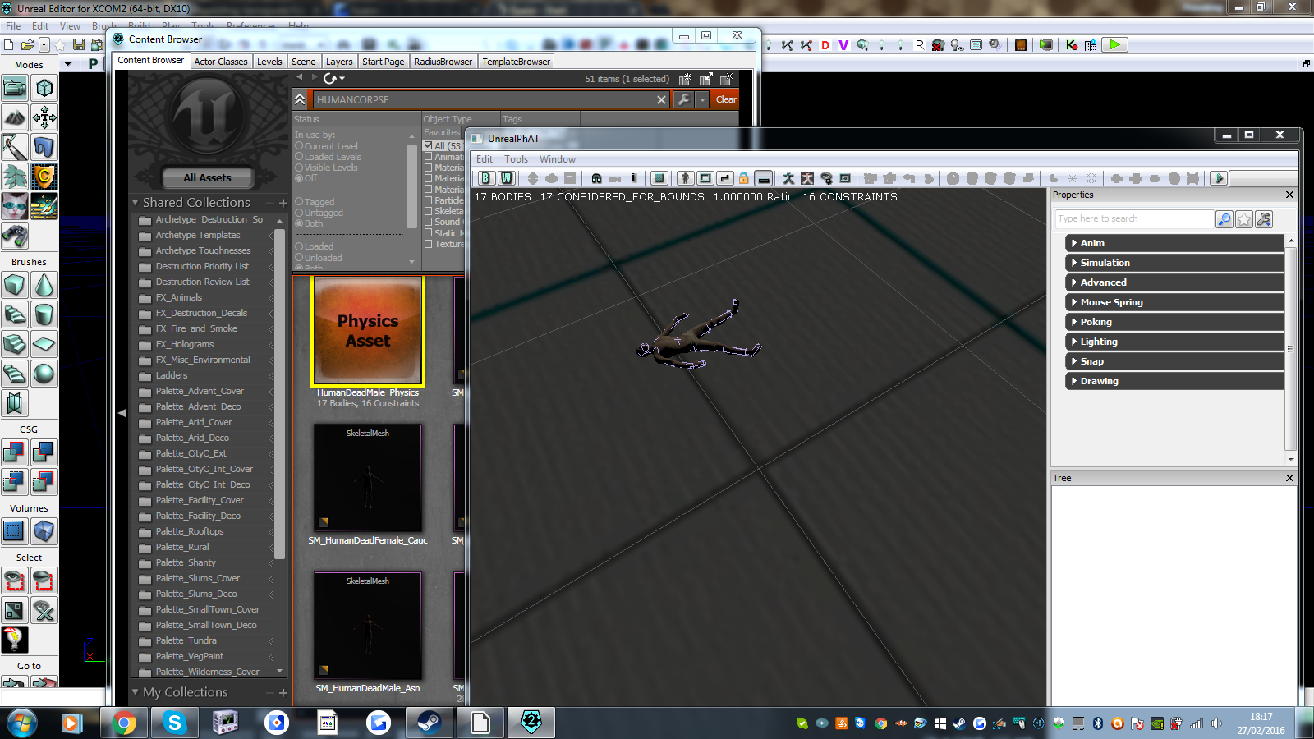Add a Cube brush
This screenshot has height=739, width=1314.
(x=15, y=285)
